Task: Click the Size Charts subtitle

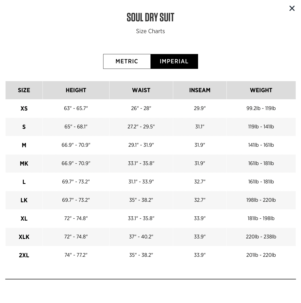Action: click(150, 31)
